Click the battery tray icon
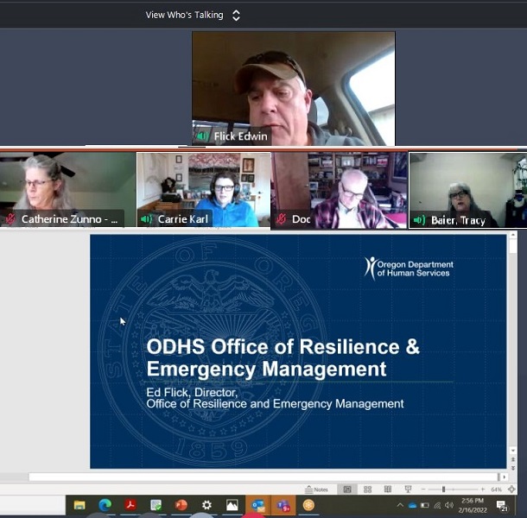The width and height of the screenshot is (527, 518). pyautogui.click(x=425, y=505)
